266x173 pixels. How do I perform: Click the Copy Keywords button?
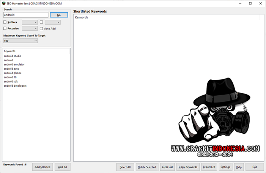188,167
